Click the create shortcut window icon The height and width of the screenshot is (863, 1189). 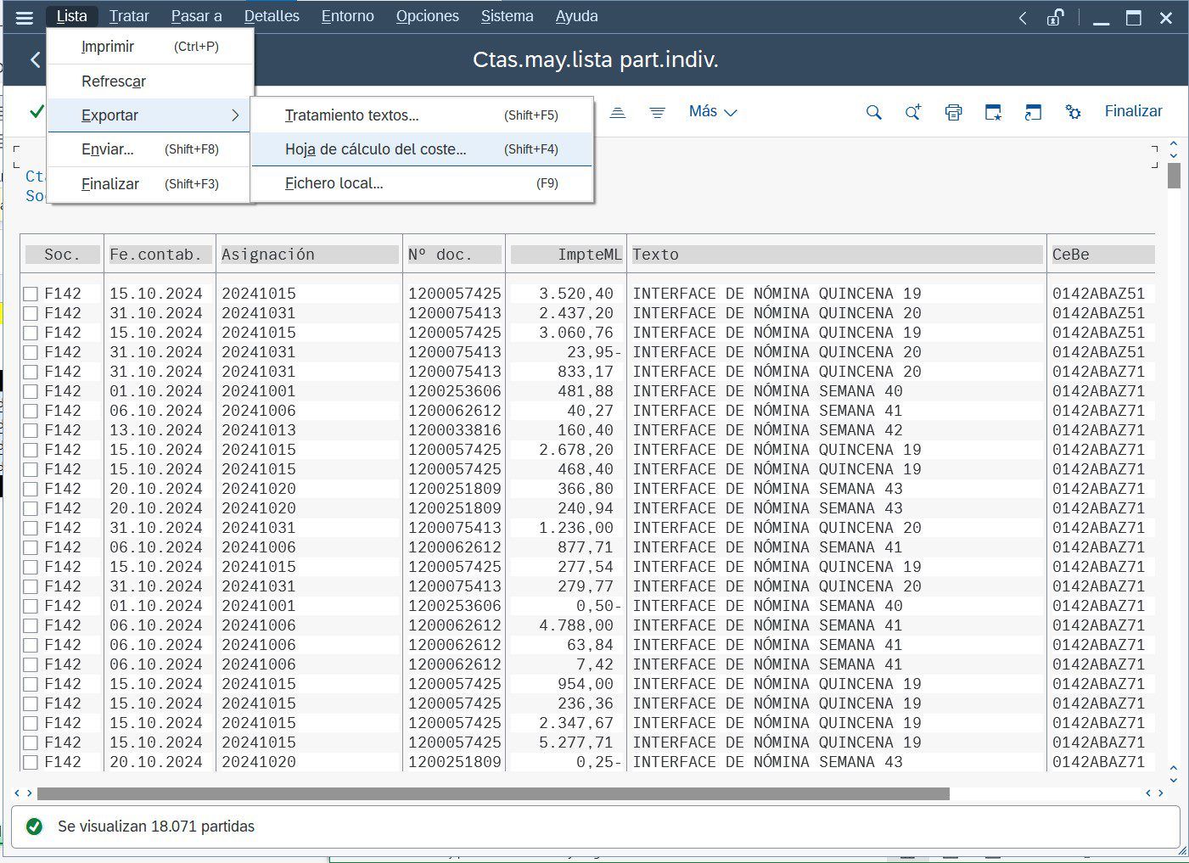coord(1033,112)
